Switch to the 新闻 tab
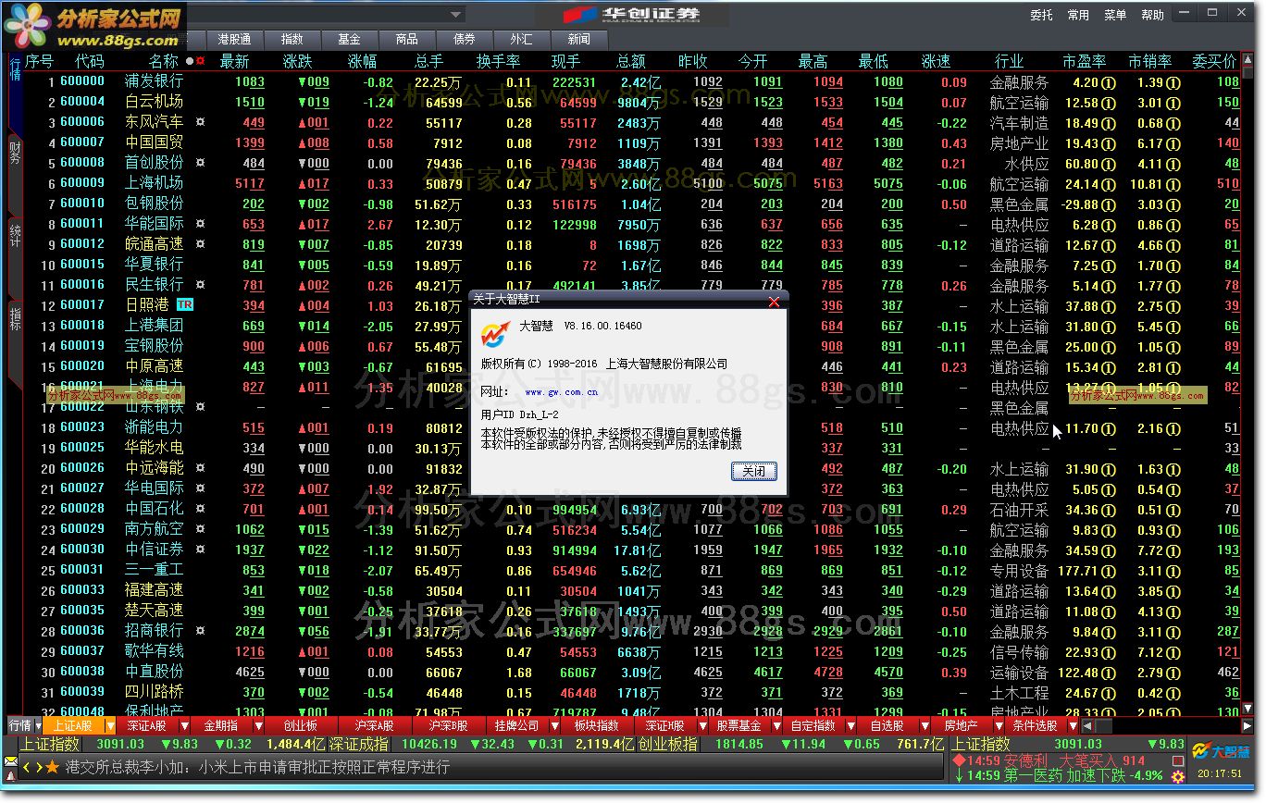This screenshot has width=1266, height=803. [x=578, y=40]
